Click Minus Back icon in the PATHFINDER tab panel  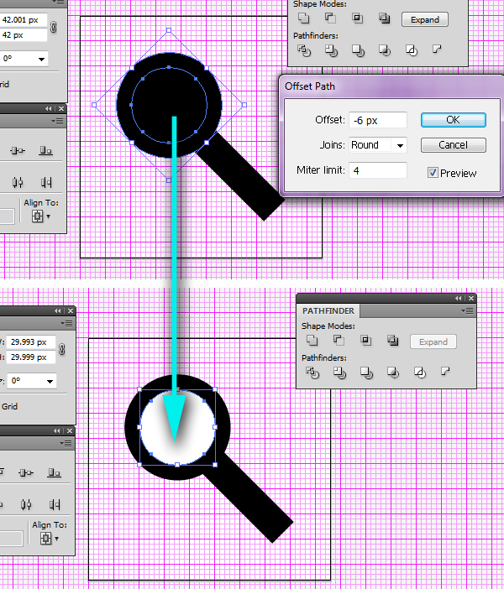click(x=445, y=372)
